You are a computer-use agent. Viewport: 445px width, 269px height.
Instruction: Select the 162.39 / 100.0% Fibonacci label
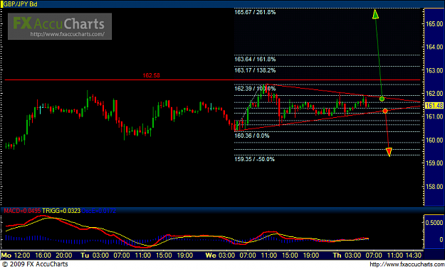[x=255, y=89]
